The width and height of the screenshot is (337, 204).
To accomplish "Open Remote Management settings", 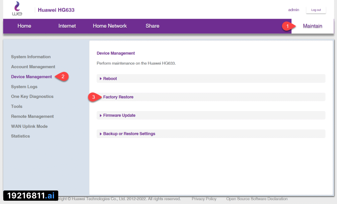I will (32, 116).
